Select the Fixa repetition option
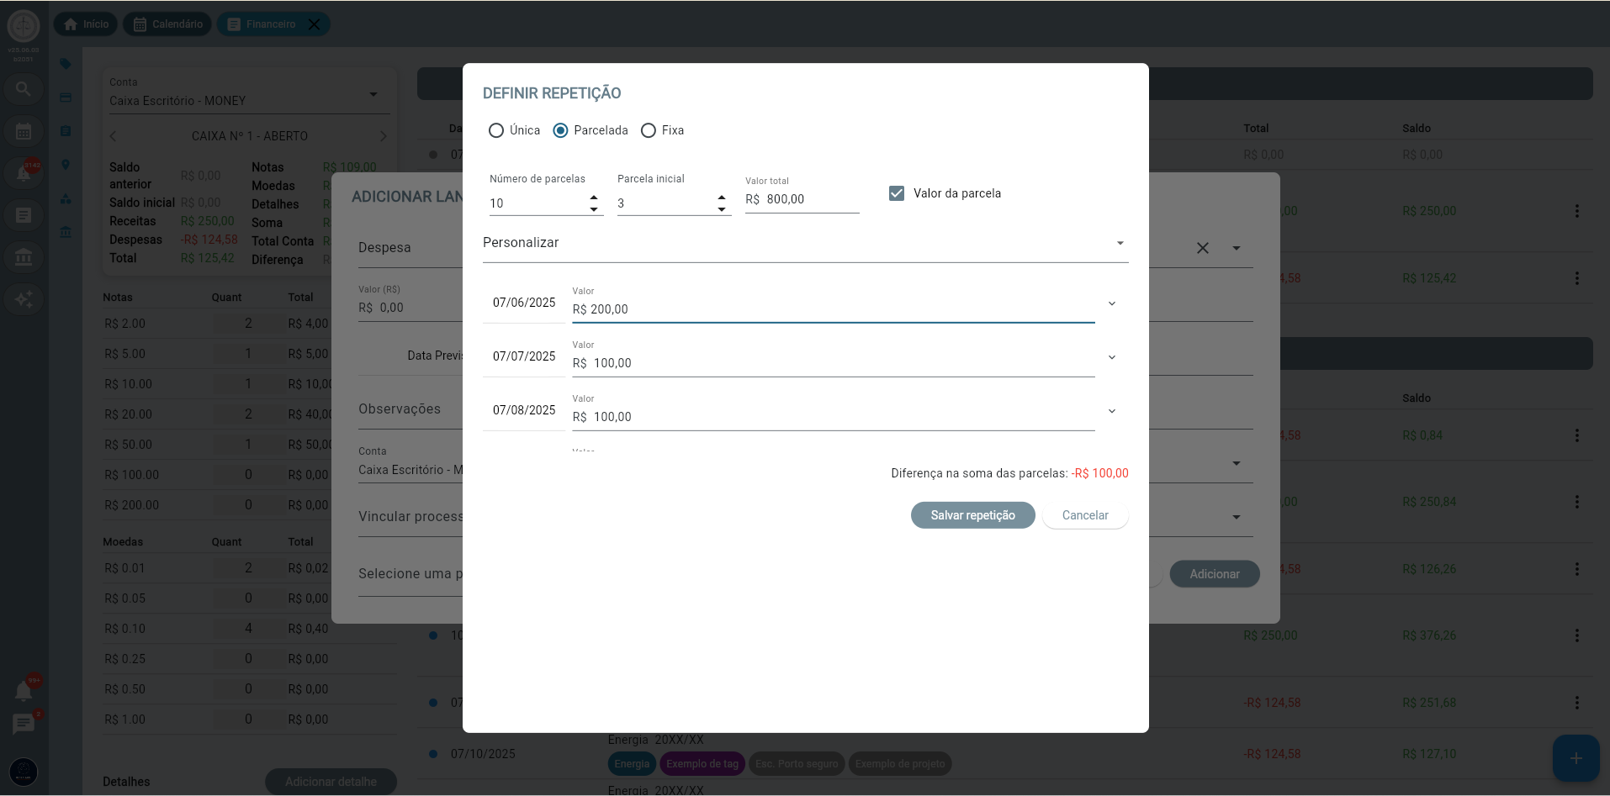Viewport: 1610px width, 796px height. [649, 130]
